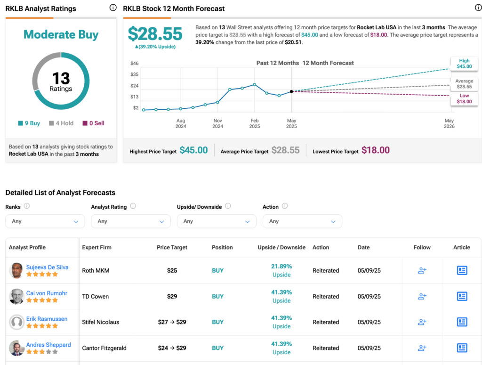482x365 pixels.
Task: Click info icon next to Action label
Action: [x=285, y=206]
